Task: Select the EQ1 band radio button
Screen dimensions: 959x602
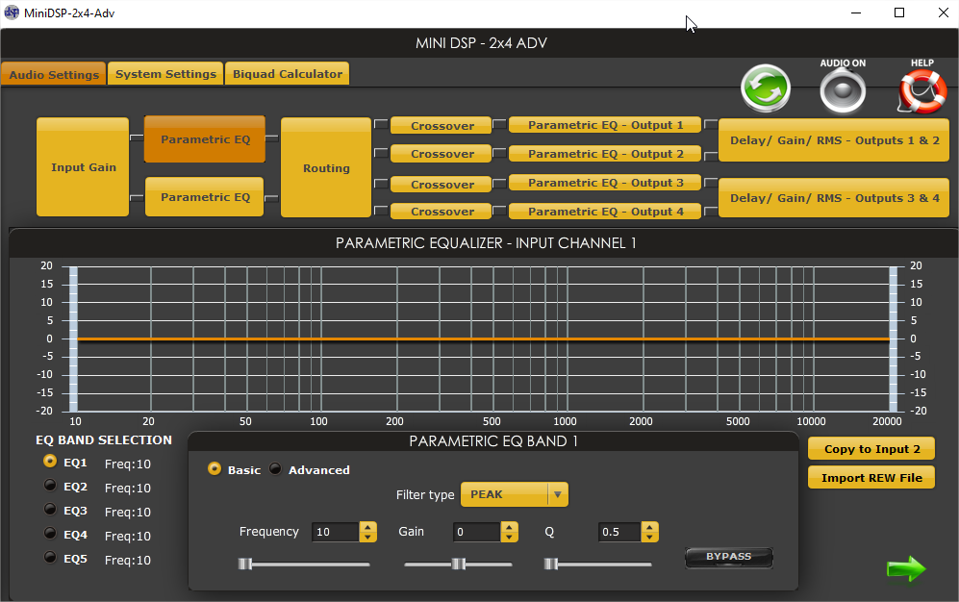Action: click(50, 462)
